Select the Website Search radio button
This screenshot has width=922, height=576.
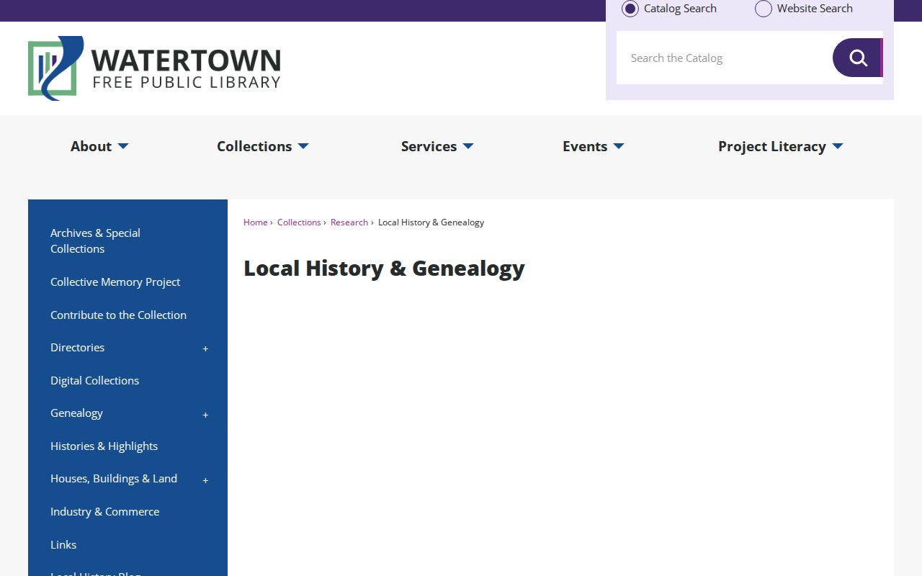click(x=764, y=9)
